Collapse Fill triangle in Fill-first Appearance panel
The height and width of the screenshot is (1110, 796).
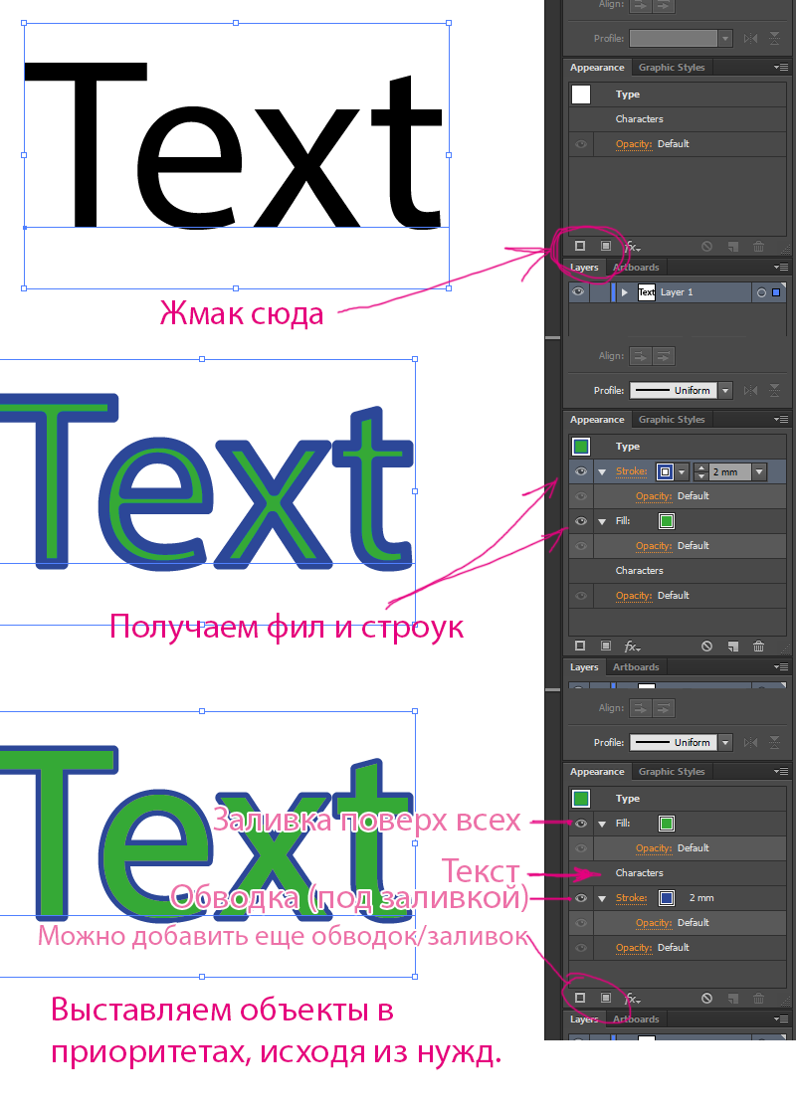pyautogui.click(x=602, y=824)
